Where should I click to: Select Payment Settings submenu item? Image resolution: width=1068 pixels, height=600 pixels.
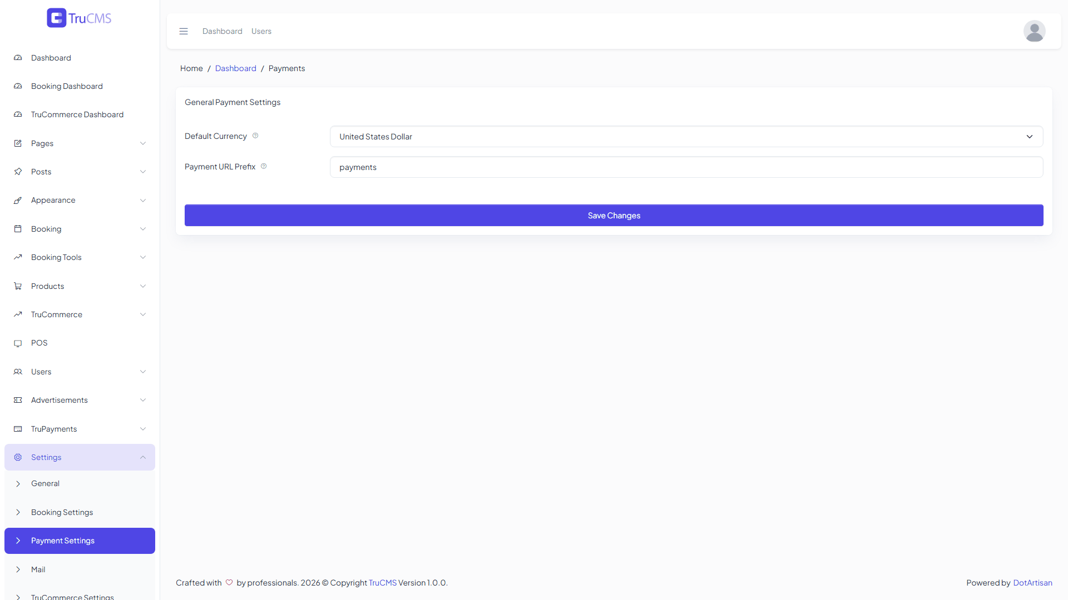click(80, 541)
